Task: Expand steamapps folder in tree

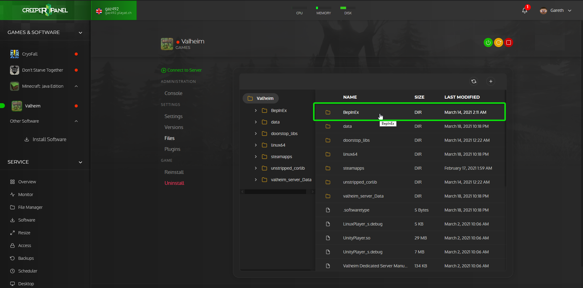Action: [256, 157]
